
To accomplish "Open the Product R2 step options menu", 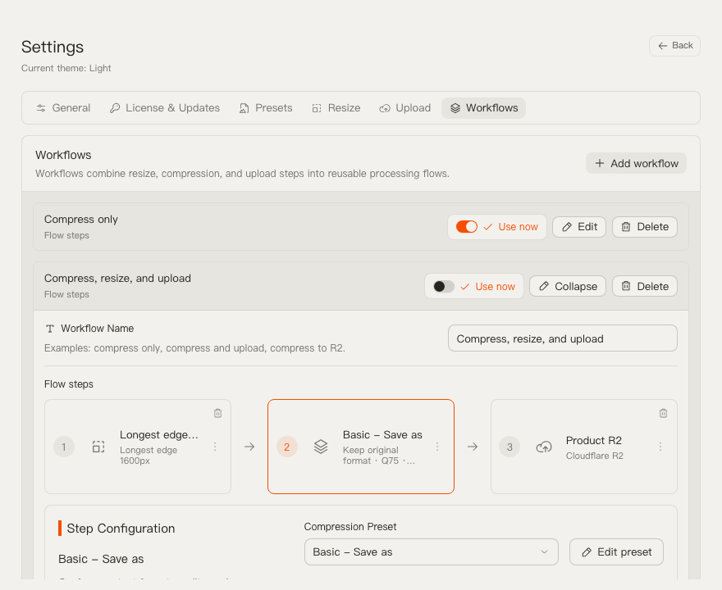I will [x=660, y=447].
